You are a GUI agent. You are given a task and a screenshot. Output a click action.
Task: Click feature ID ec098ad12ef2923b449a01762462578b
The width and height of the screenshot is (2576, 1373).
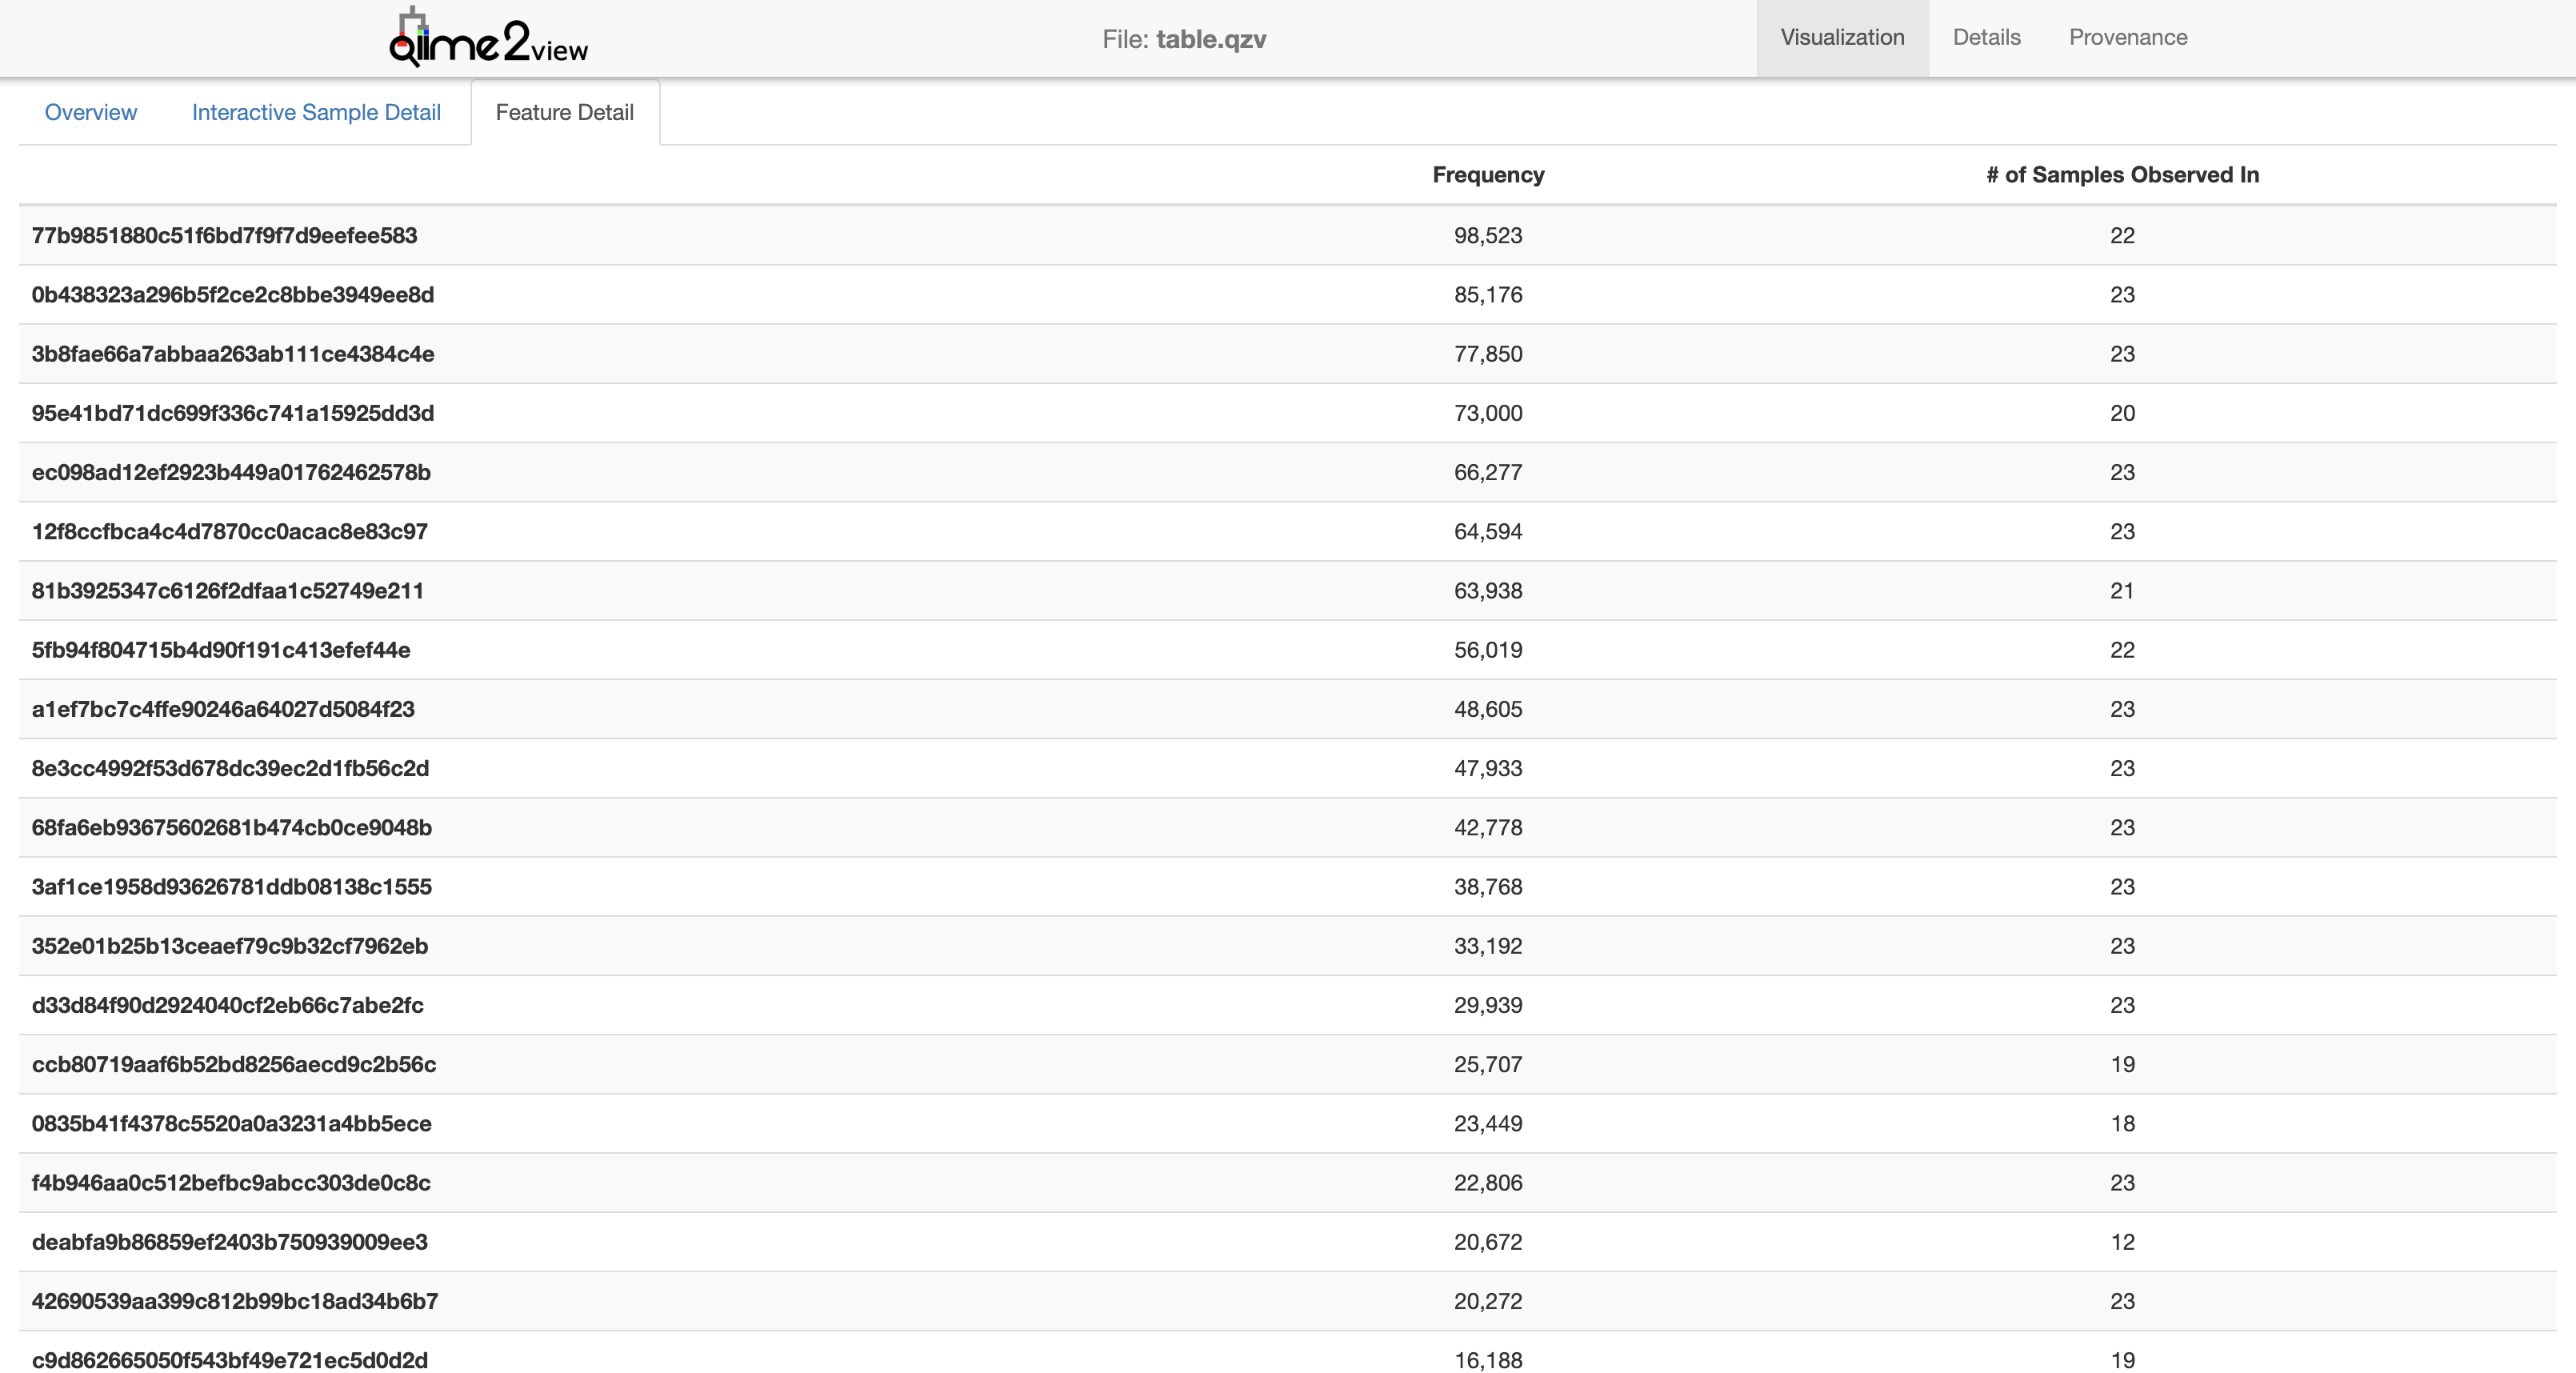click(231, 472)
